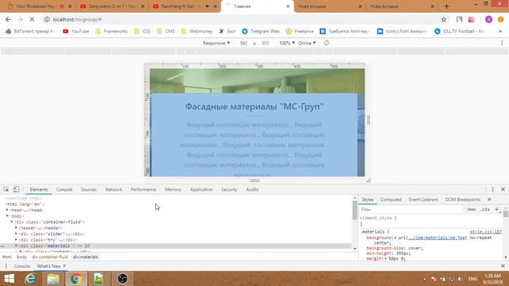Show more bookmarks with the chevron

pyautogui.click(x=500, y=31)
